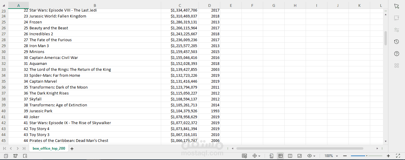The image size is (405, 160).
Task: Click year cell '1993'
Action: point(210,111)
